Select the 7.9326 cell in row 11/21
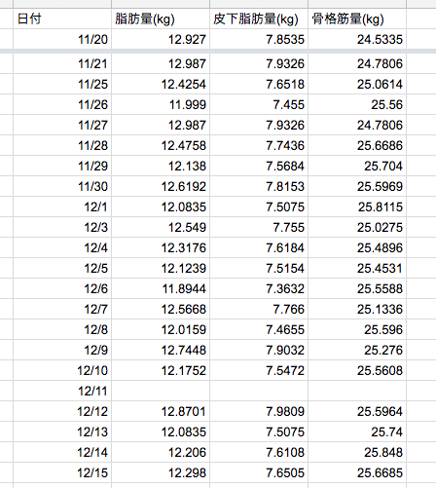The image size is (436, 488). (259, 63)
